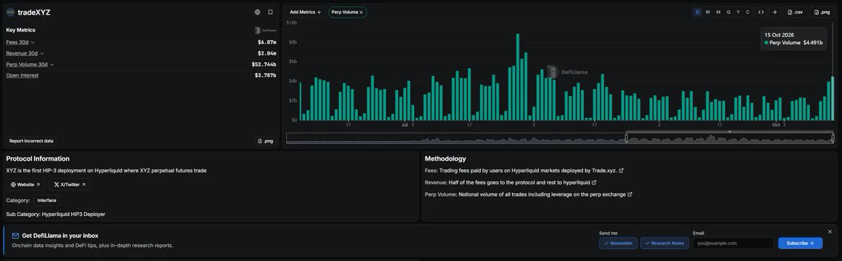This screenshot has width=842, height=261.
Task: Toggle the Newsletter checkbox
Action: tap(618, 243)
